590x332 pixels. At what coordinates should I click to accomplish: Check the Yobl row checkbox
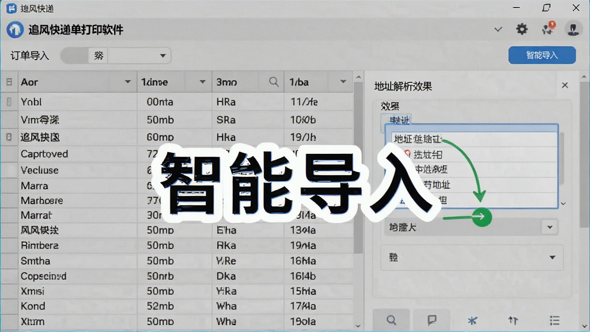point(9,101)
